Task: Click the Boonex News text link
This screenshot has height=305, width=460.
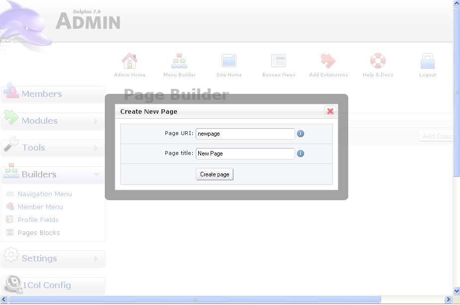Action: (279, 75)
